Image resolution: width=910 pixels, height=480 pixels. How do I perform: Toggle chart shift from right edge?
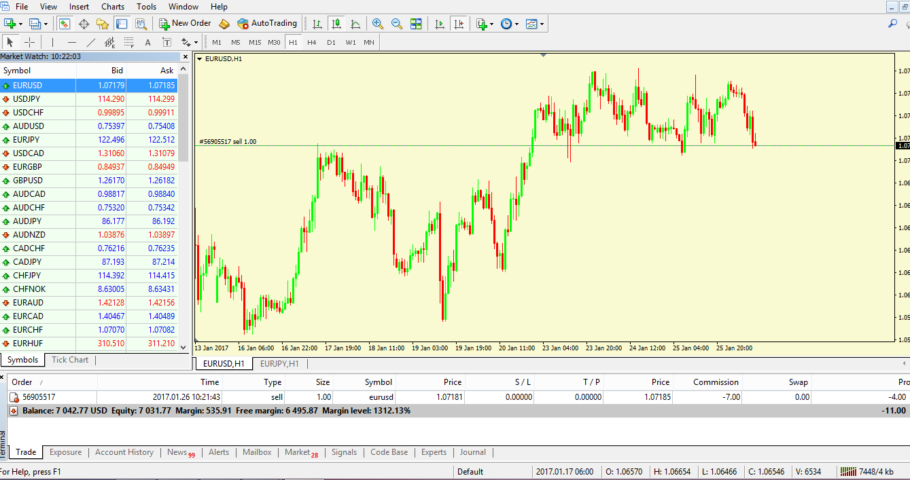[x=459, y=23]
